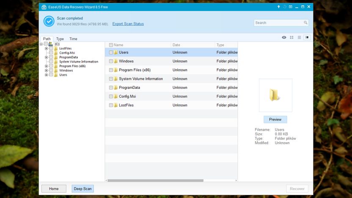Click the search magnifier icon
Image resolution: width=352 pixels, height=198 pixels.
point(305,23)
